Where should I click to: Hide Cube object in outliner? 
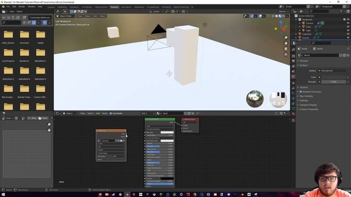348,27
